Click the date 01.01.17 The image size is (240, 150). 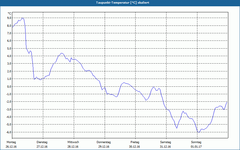[x=196, y=147]
